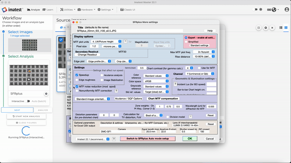Toggle MTF noise reduction checkbox

coord(77,87)
